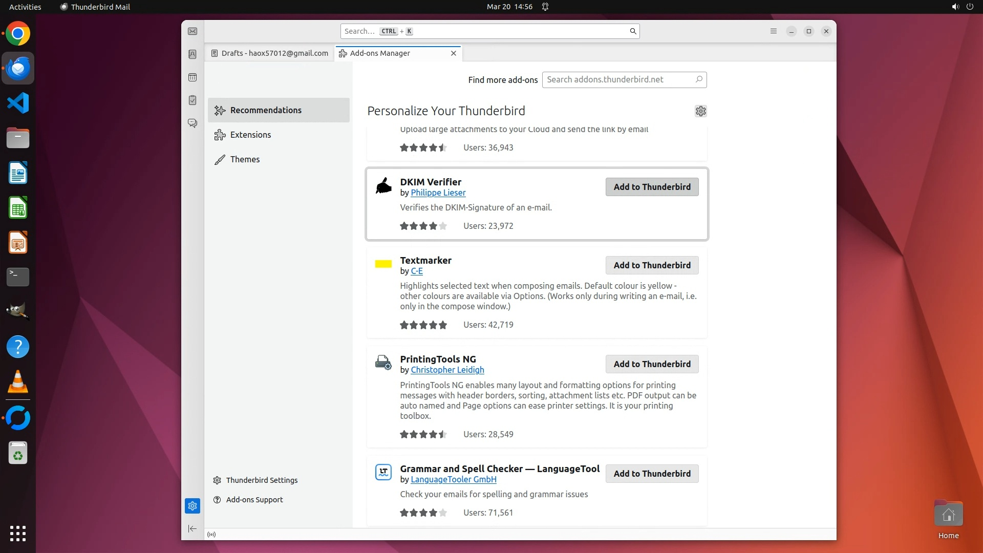
Task: Open the Mail space icon
Action: pyautogui.click(x=193, y=31)
